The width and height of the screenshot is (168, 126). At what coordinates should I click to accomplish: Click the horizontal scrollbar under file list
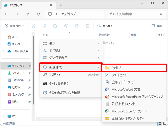click(x=71, y=119)
